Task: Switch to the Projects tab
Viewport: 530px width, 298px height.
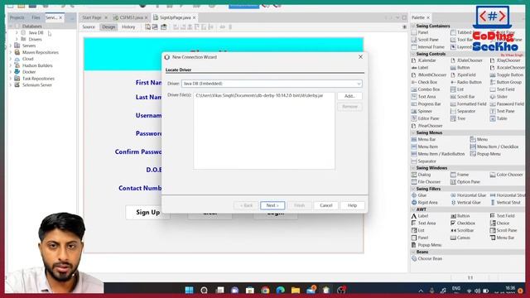Action: [17, 17]
